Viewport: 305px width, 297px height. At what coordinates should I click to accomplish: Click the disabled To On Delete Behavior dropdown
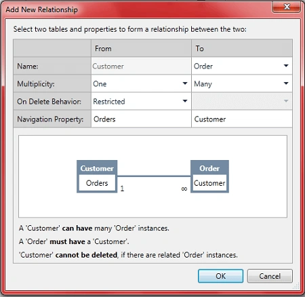[x=242, y=101]
